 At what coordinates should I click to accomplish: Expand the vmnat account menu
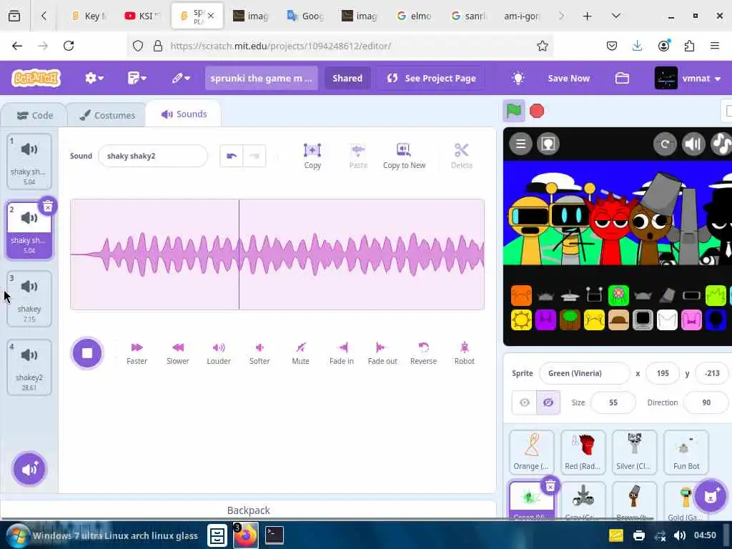pos(688,78)
